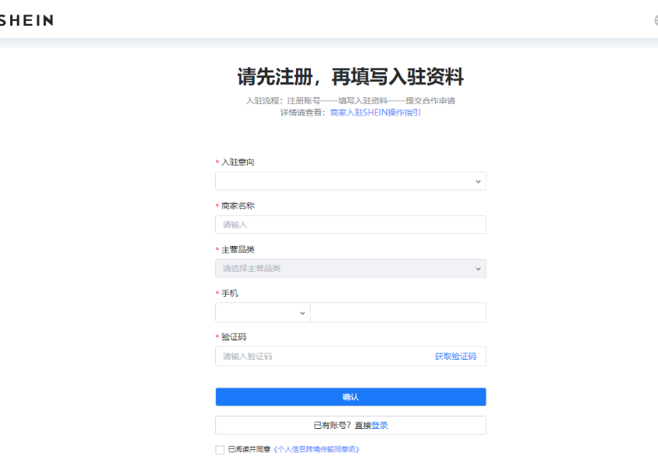The image size is (658, 460).
Task: Open the 个人信息跨境传输同意函 link
Action: tap(316, 449)
